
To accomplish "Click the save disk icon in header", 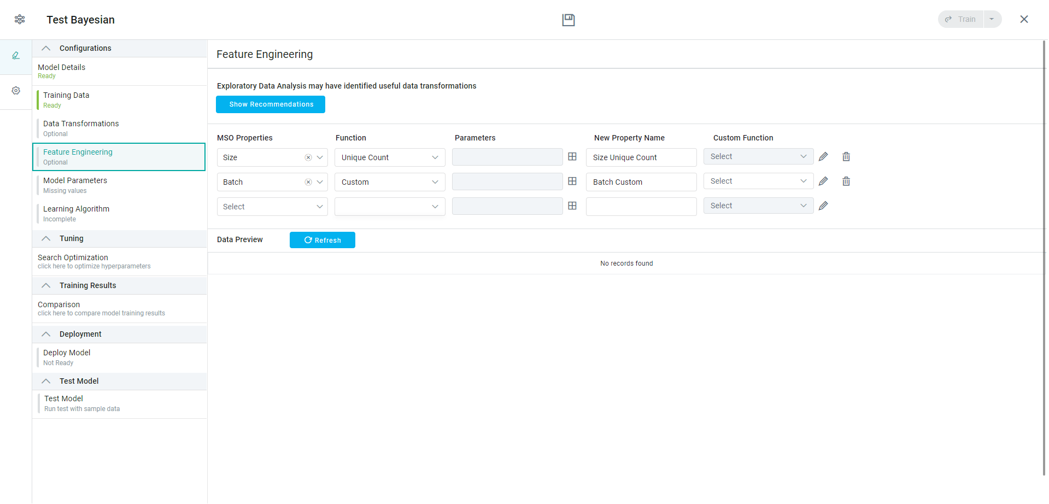I will pyautogui.click(x=568, y=20).
